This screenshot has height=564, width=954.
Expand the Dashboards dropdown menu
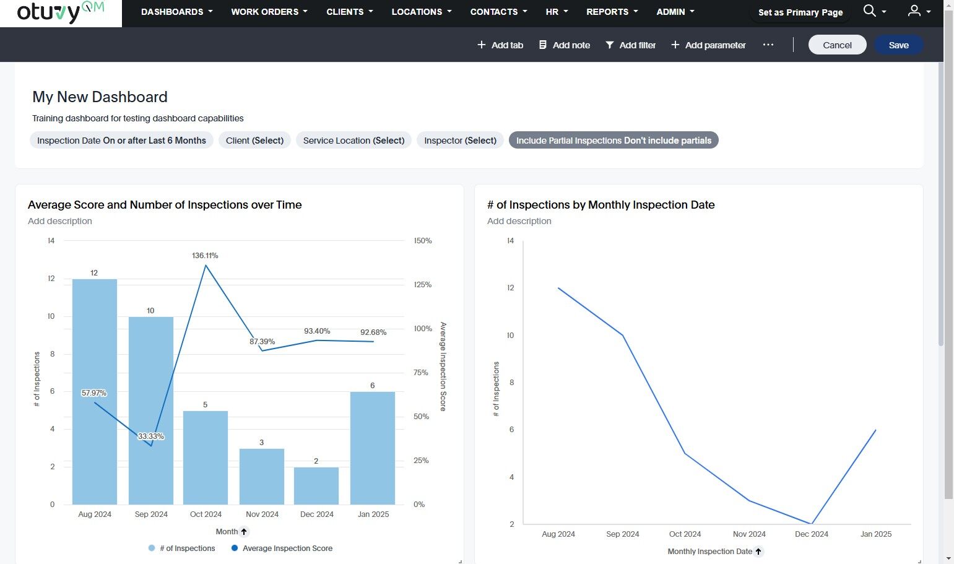(x=176, y=12)
